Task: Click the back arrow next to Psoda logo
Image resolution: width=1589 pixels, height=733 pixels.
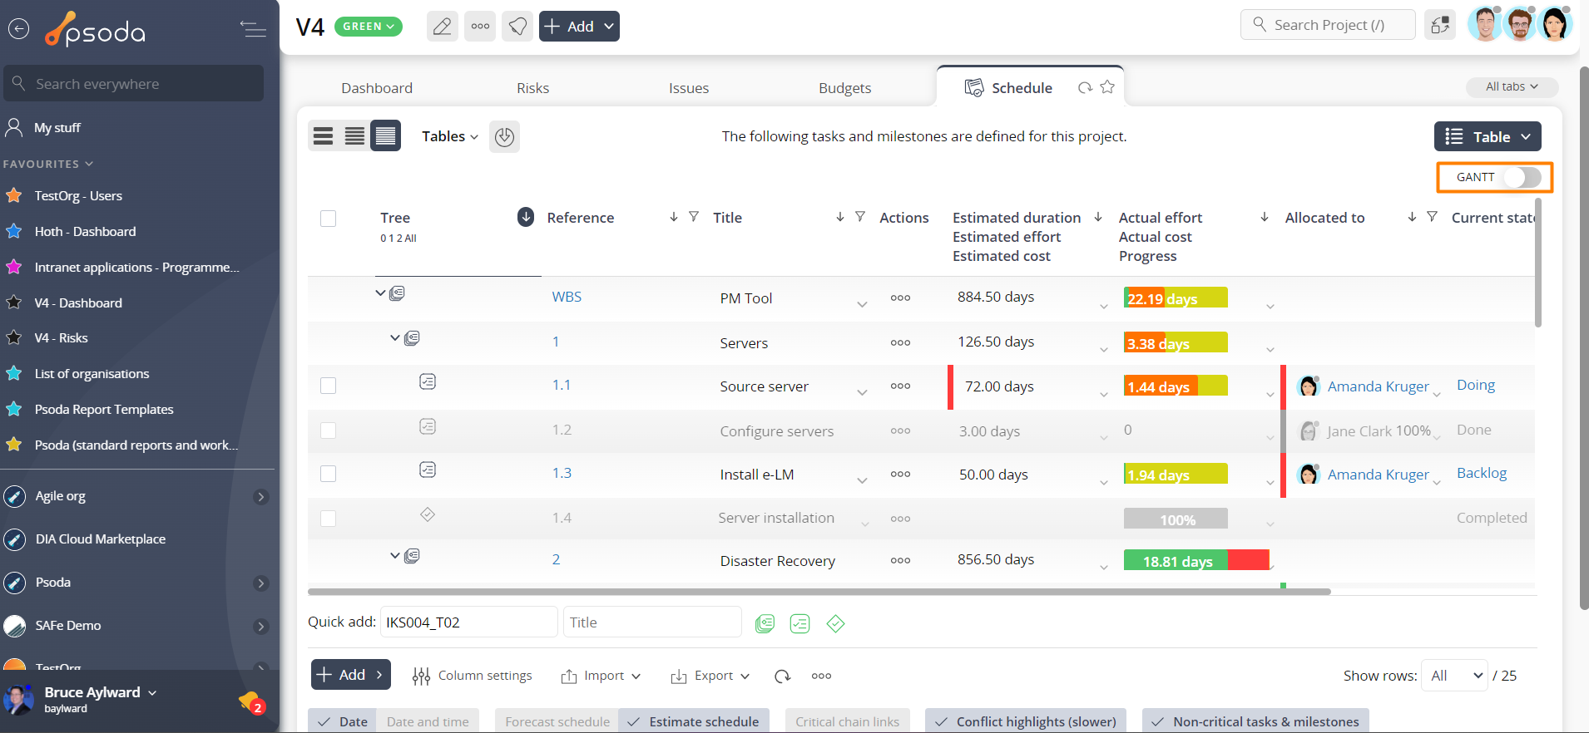Action: (18, 29)
